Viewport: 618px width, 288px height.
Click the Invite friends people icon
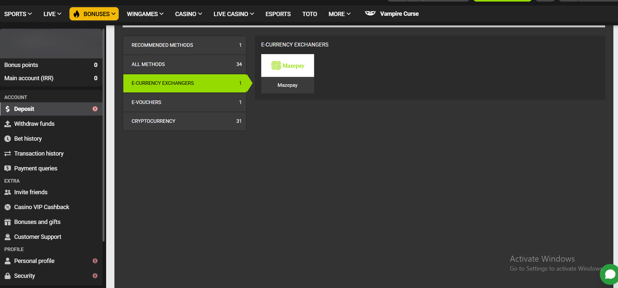[7, 192]
